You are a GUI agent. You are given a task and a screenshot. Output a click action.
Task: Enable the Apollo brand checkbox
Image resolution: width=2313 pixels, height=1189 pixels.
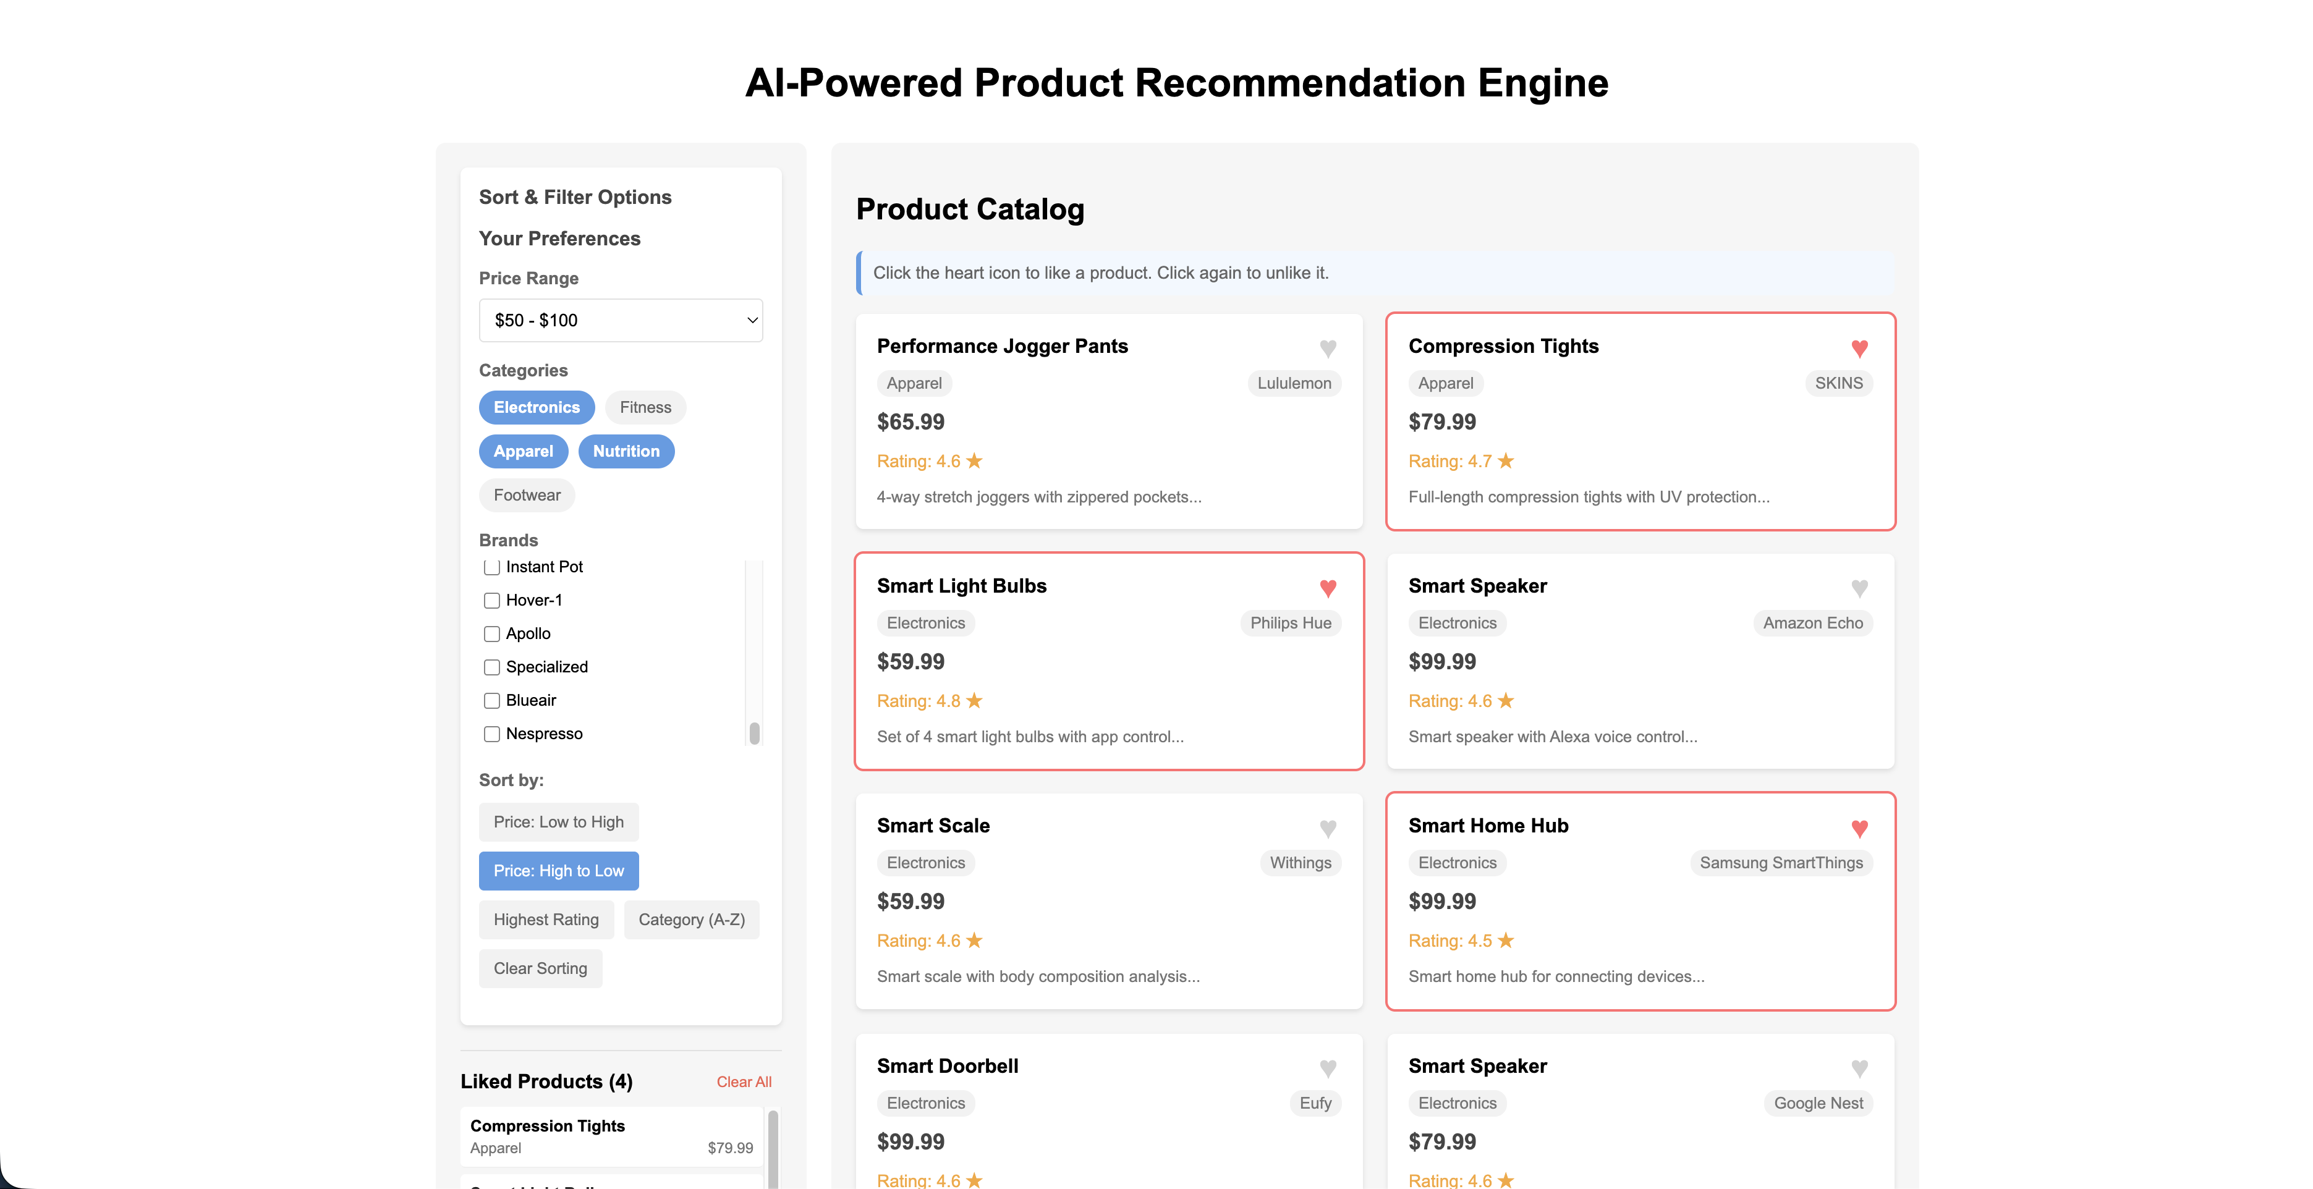coord(492,633)
